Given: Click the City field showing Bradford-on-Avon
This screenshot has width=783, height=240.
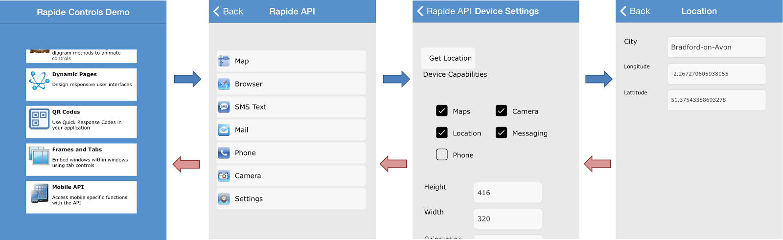Looking at the screenshot, I should pos(716,47).
